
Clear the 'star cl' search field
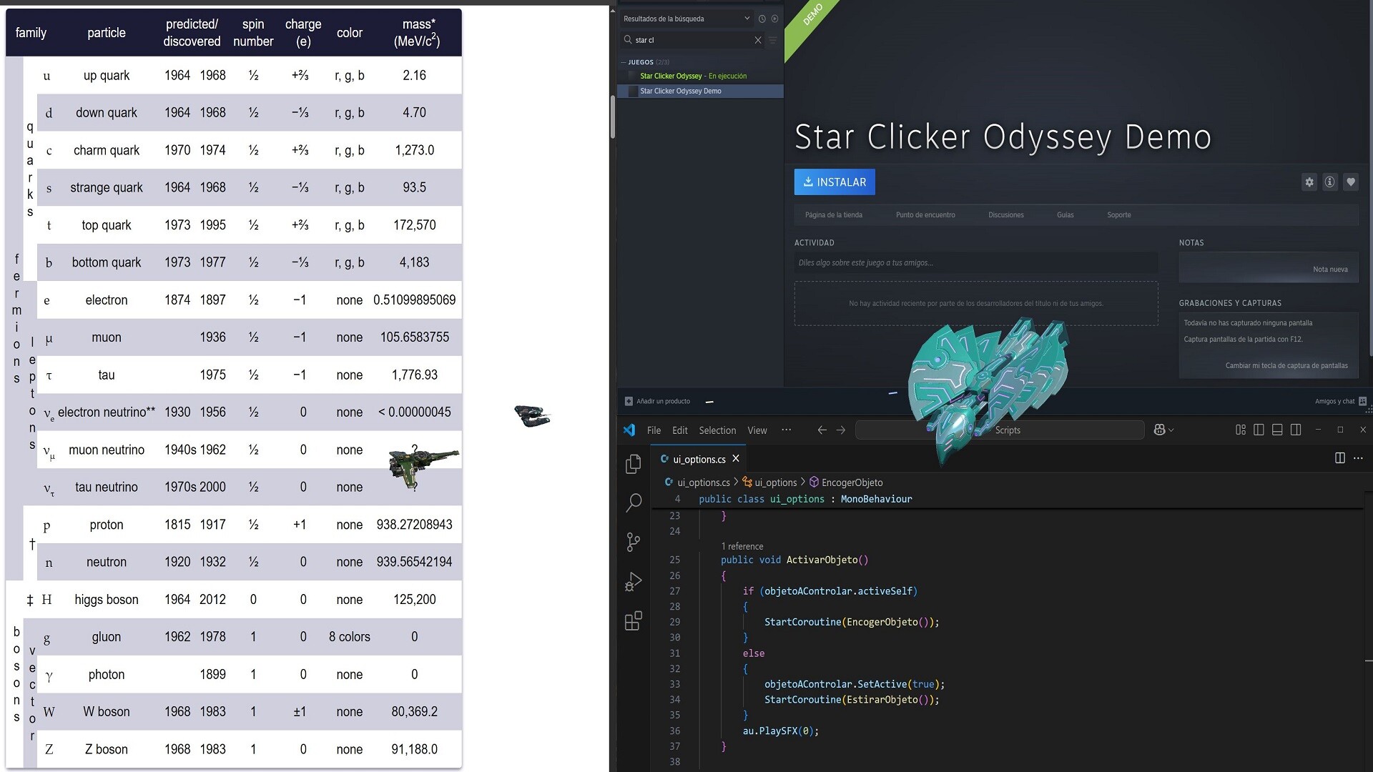(x=758, y=40)
